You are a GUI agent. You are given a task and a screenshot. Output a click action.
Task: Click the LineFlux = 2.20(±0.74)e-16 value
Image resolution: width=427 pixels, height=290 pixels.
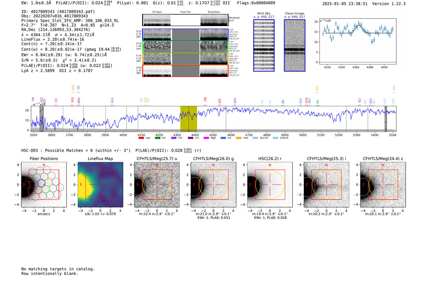[x=53, y=40]
